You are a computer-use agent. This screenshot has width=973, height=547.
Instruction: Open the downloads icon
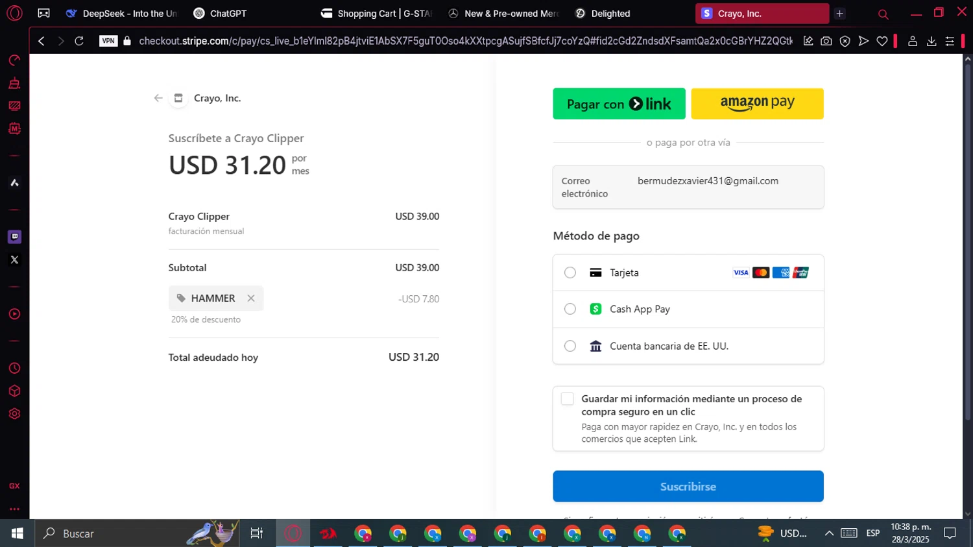[x=931, y=41]
